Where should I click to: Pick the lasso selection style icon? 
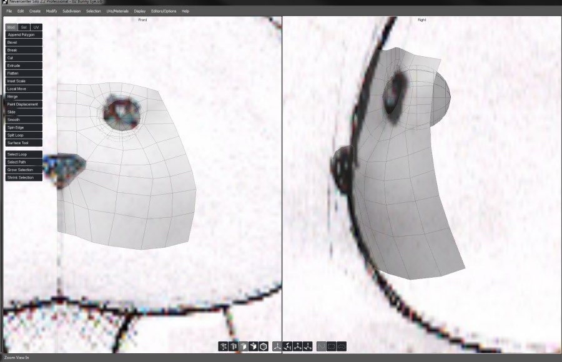point(341,346)
